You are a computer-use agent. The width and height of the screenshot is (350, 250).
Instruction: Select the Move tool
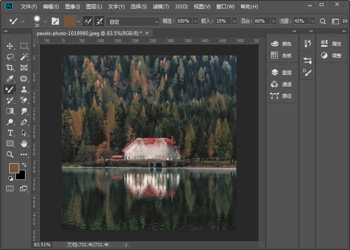10,46
